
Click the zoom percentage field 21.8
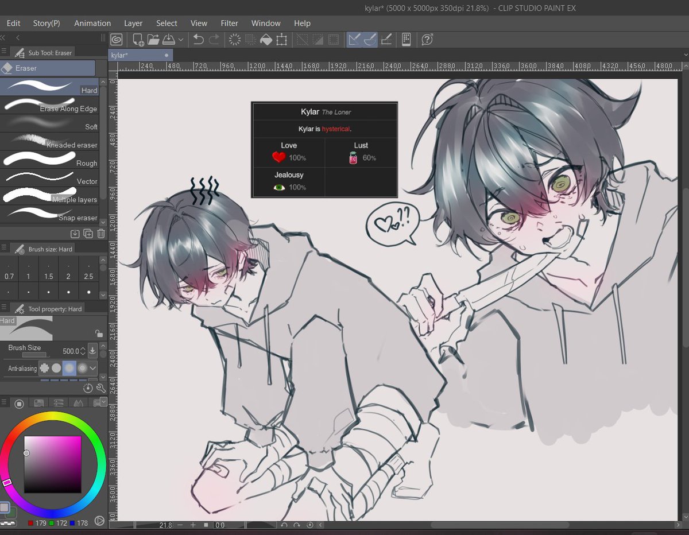click(x=165, y=525)
